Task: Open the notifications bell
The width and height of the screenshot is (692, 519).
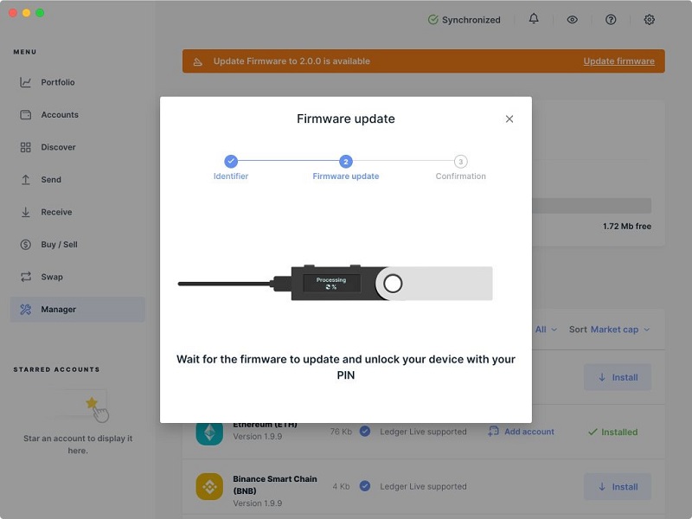Action: pos(534,18)
